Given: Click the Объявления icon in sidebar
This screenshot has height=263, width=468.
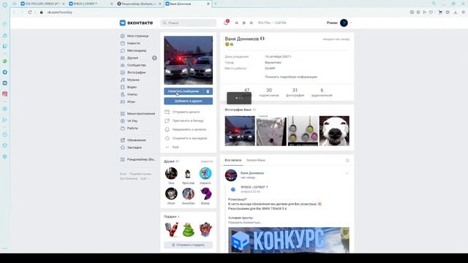Looking at the screenshot, I should click(122, 140).
